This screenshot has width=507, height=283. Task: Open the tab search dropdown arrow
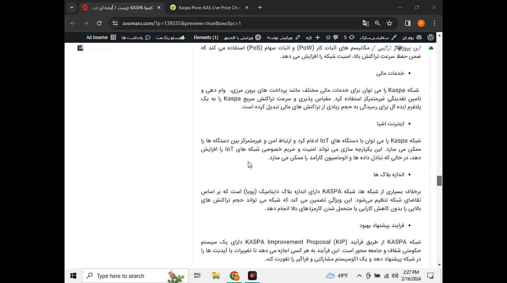(72, 8)
